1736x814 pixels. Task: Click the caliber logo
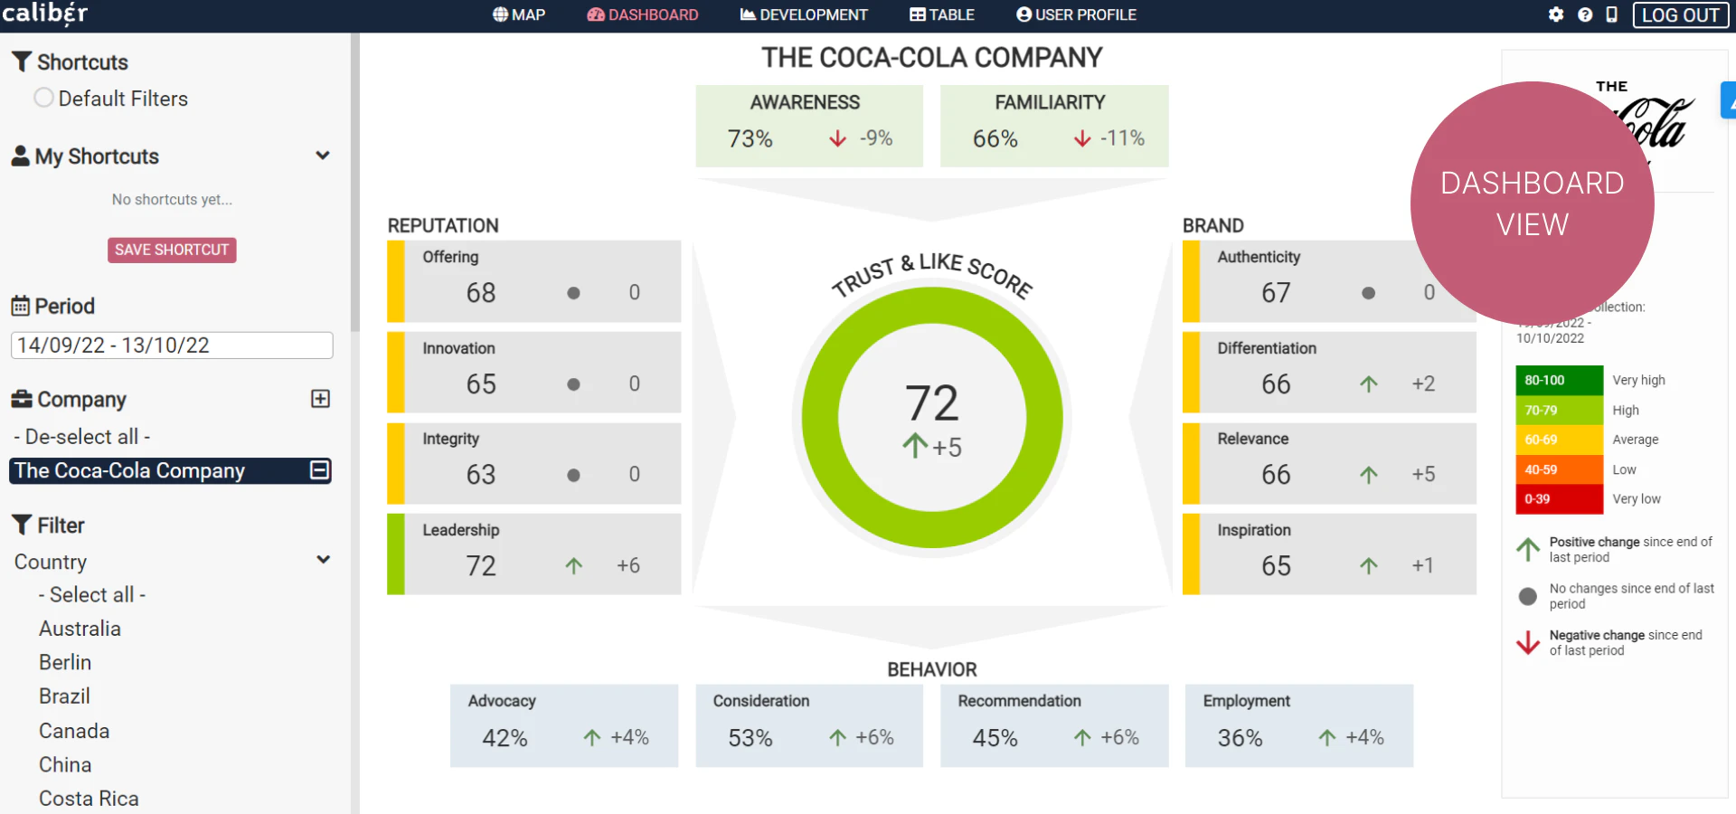tap(45, 14)
